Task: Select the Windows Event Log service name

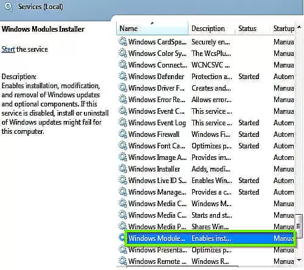Action: [157, 123]
